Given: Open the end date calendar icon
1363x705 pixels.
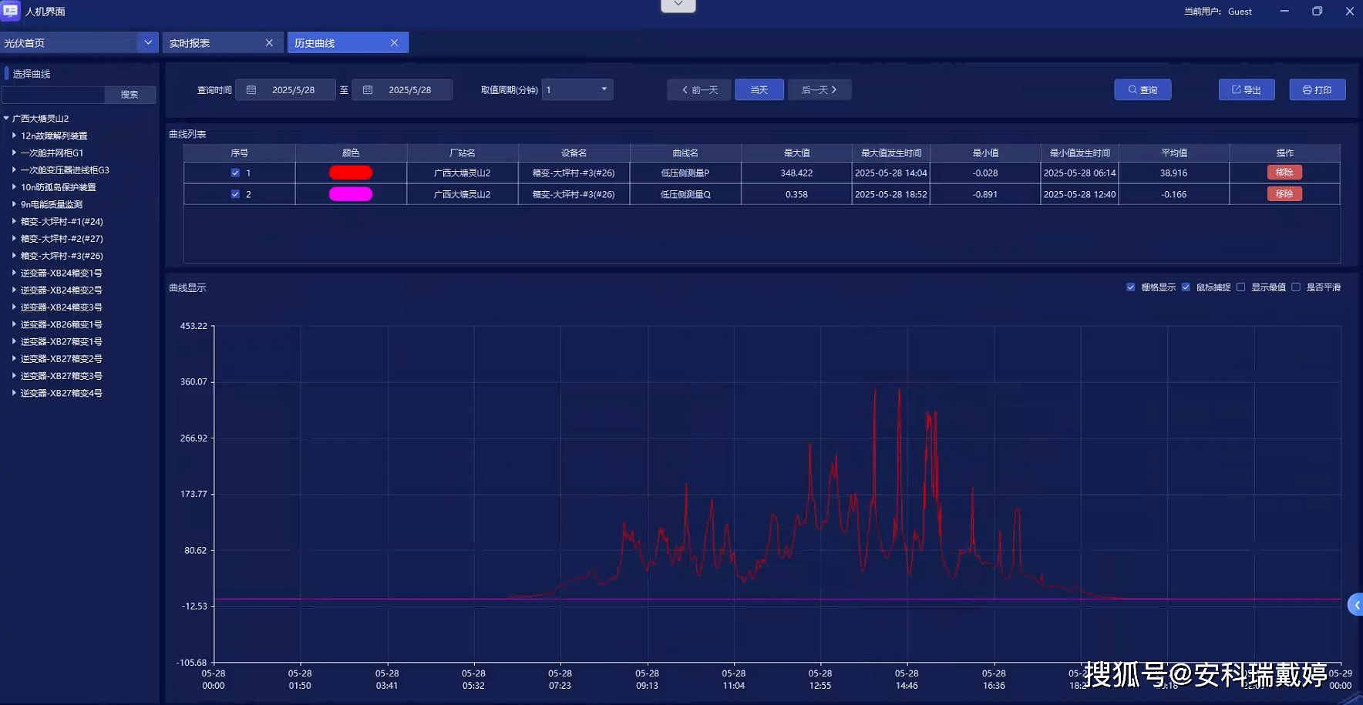Looking at the screenshot, I should [x=368, y=90].
